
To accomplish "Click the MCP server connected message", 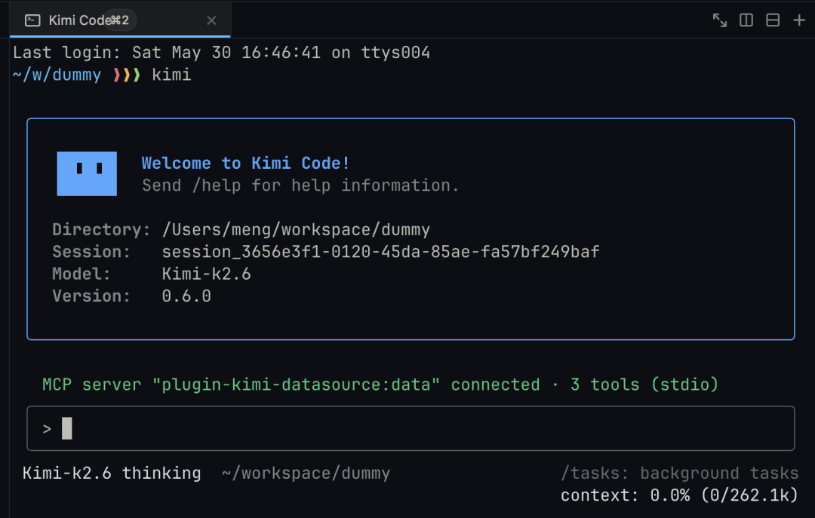I will (380, 385).
